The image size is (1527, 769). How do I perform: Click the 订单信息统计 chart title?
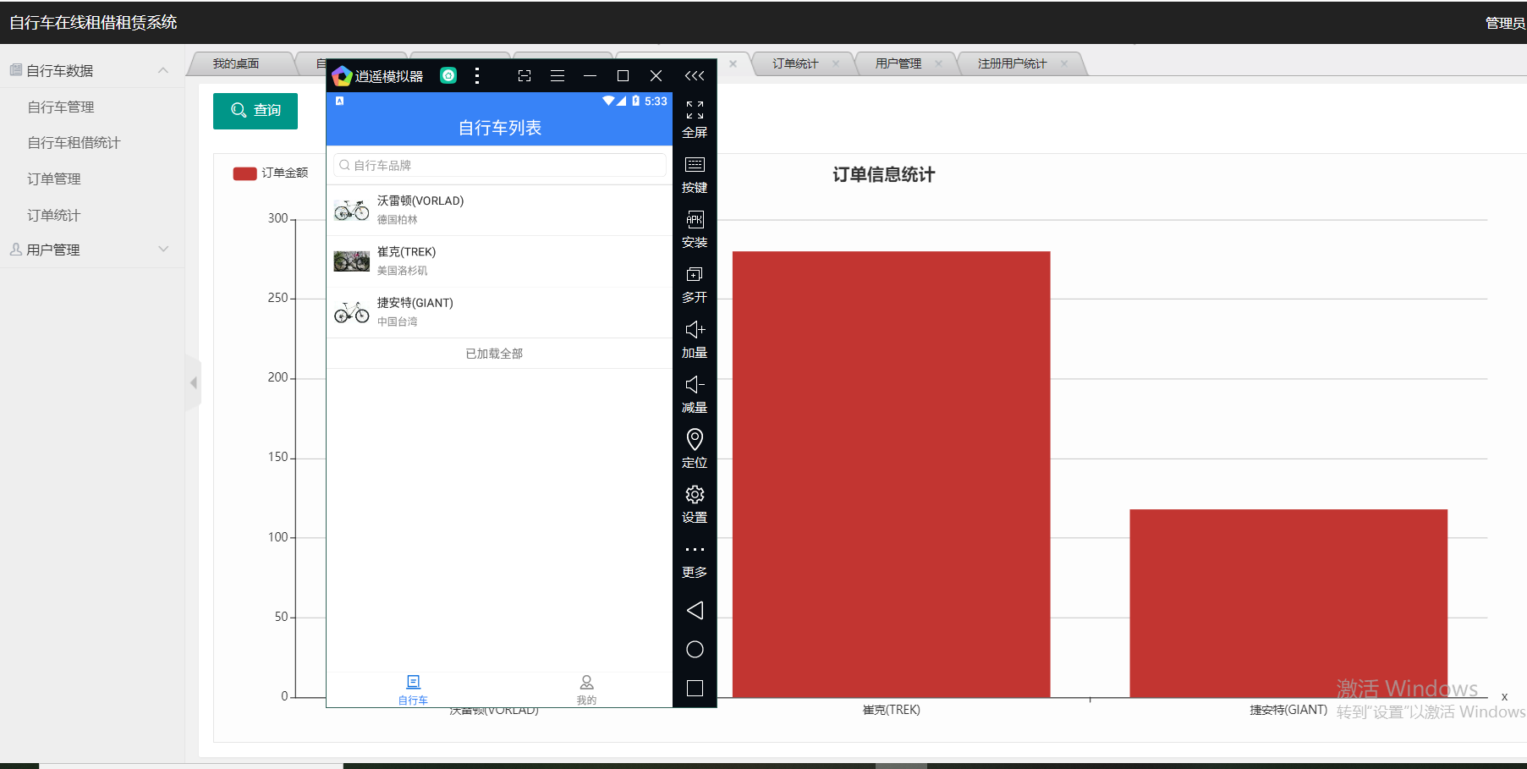point(884,175)
